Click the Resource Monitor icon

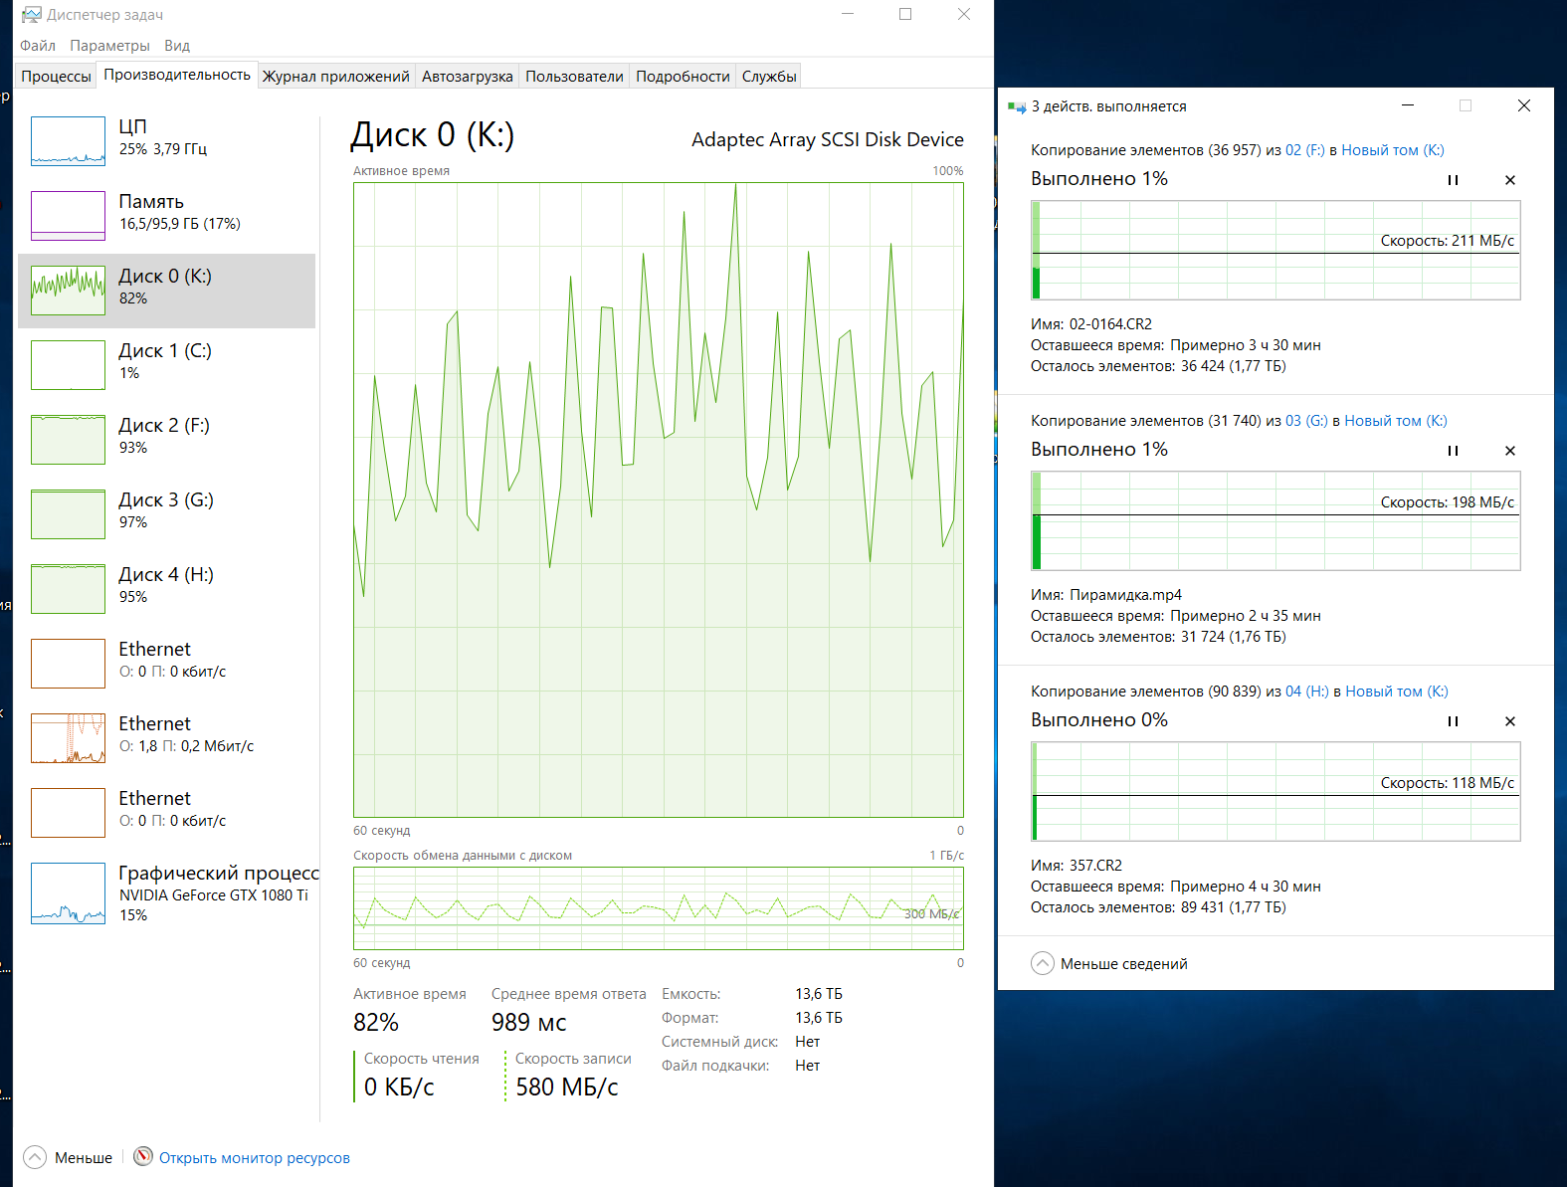[x=143, y=1156]
